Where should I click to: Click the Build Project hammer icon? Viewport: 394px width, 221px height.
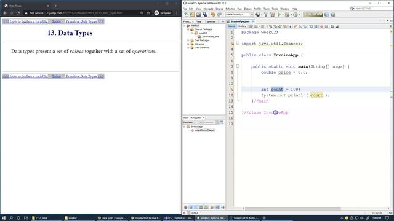[266, 15]
